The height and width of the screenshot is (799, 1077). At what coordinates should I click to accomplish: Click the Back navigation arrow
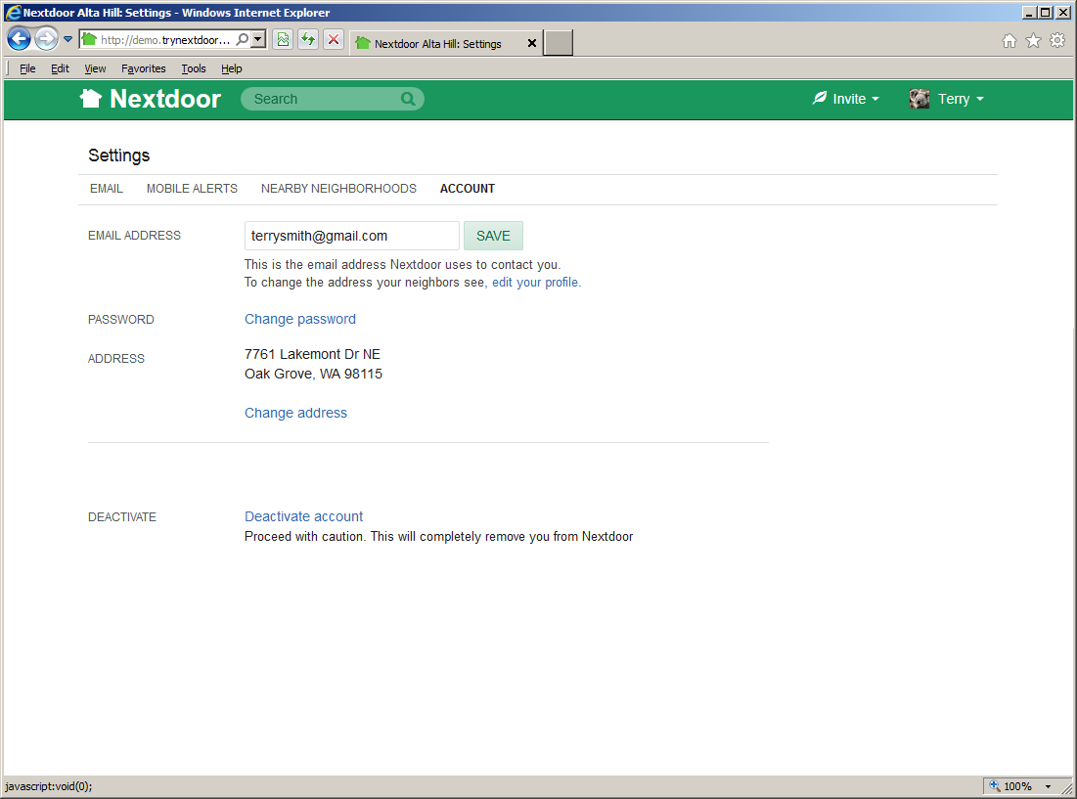pyautogui.click(x=19, y=38)
